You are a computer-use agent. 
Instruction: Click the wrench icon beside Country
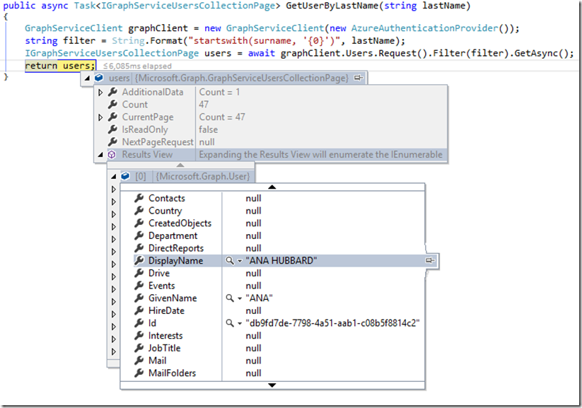(139, 211)
